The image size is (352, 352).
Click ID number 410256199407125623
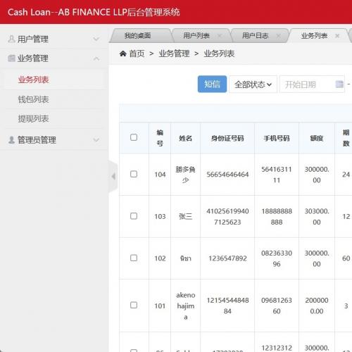point(227,216)
